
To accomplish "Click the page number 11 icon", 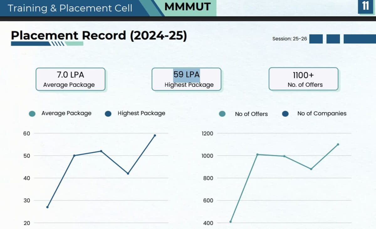I will (365, 6).
